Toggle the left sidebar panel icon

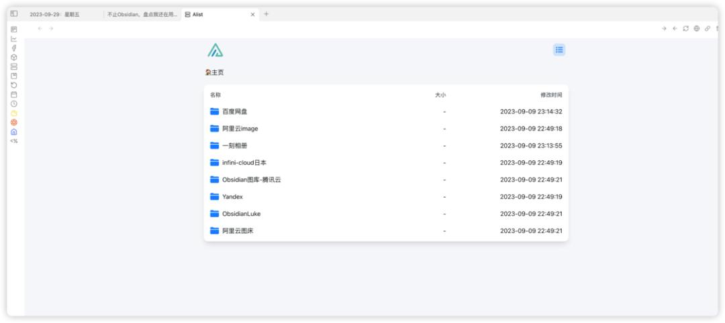point(14,14)
